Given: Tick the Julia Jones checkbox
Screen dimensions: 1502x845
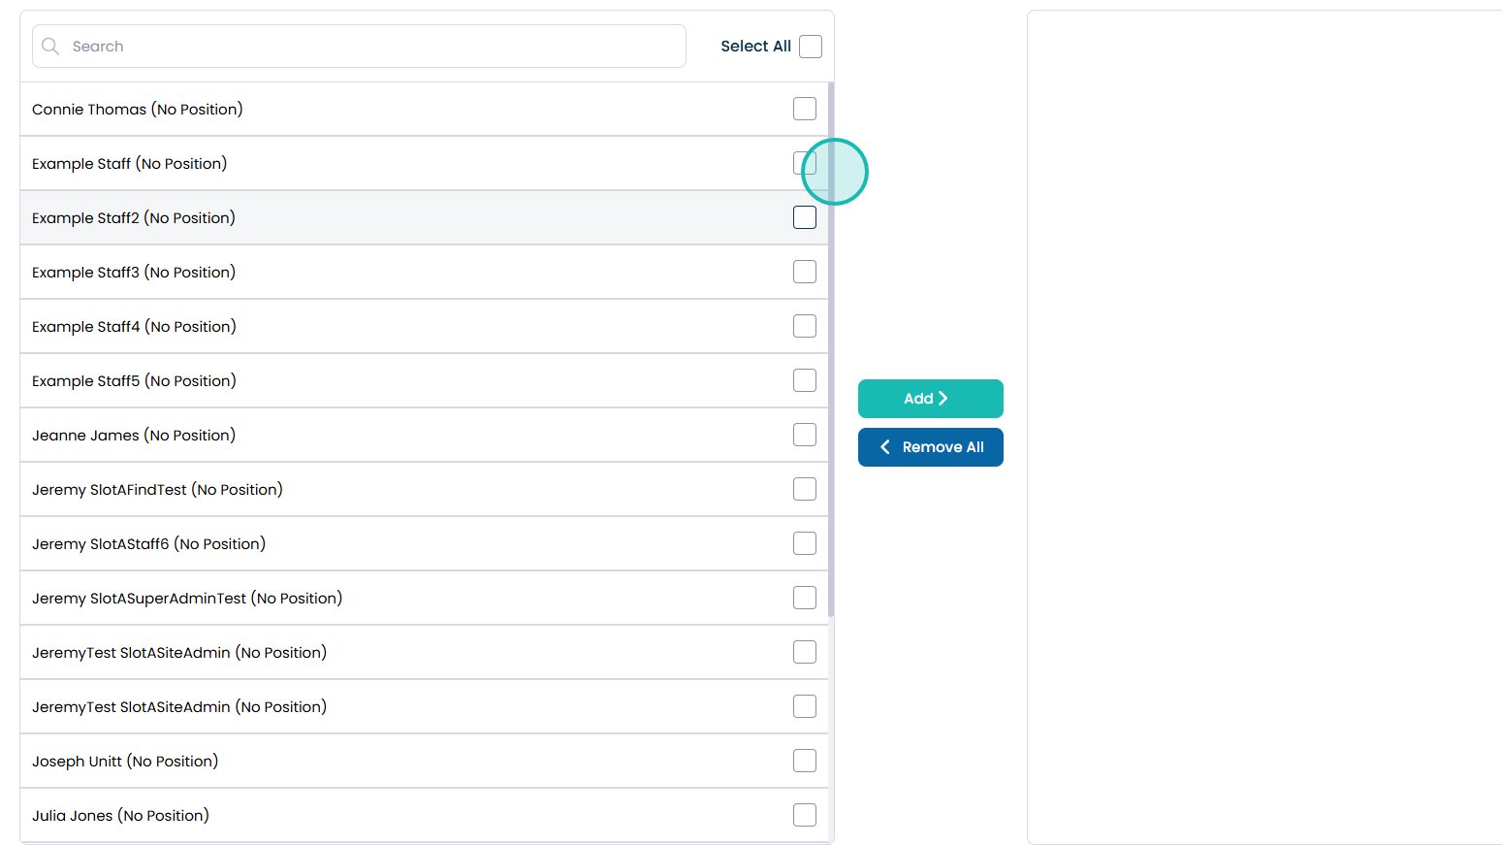Looking at the screenshot, I should pyautogui.click(x=805, y=815).
